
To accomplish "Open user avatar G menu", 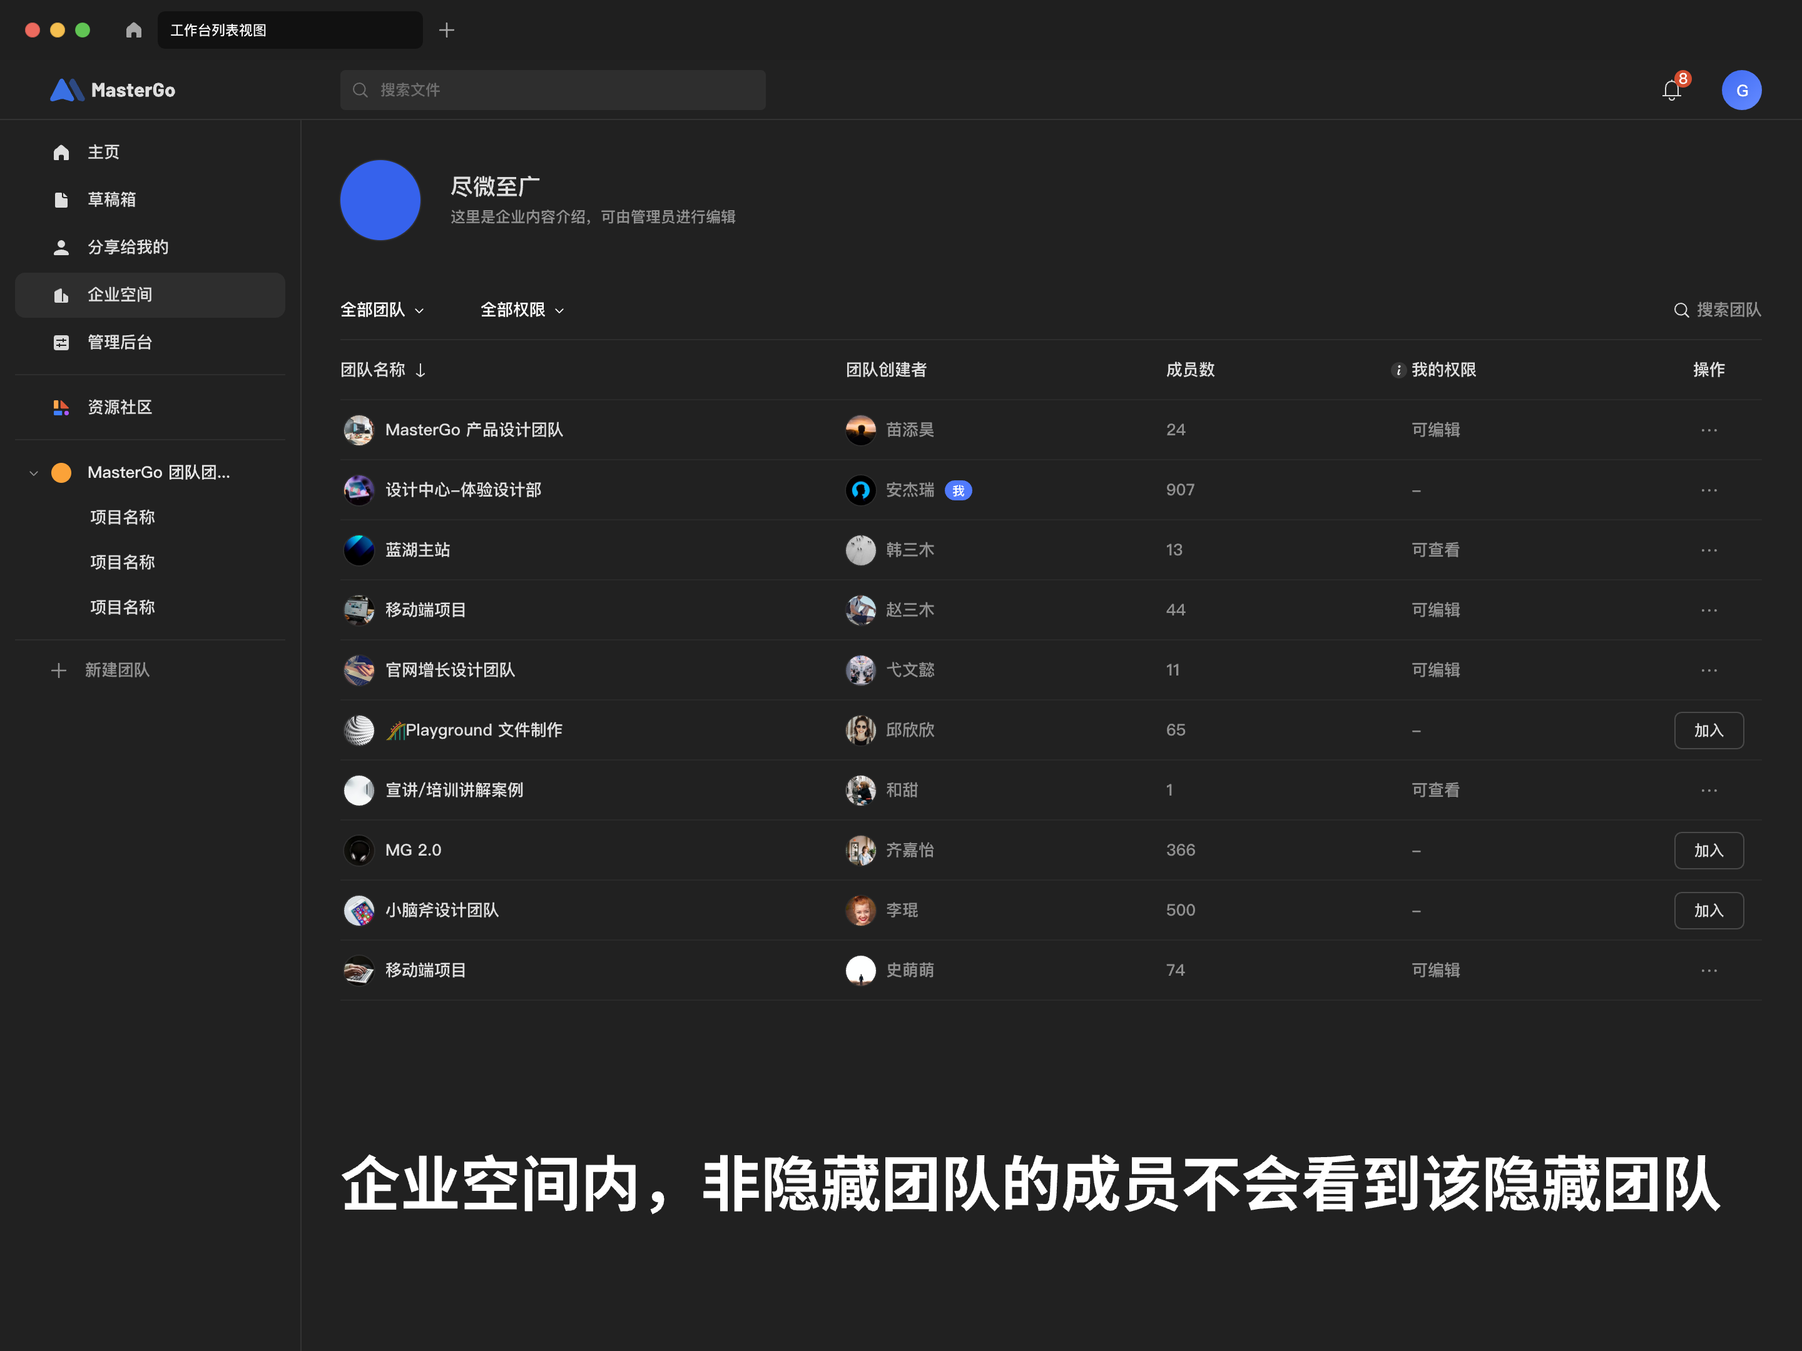I will point(1741,91).
